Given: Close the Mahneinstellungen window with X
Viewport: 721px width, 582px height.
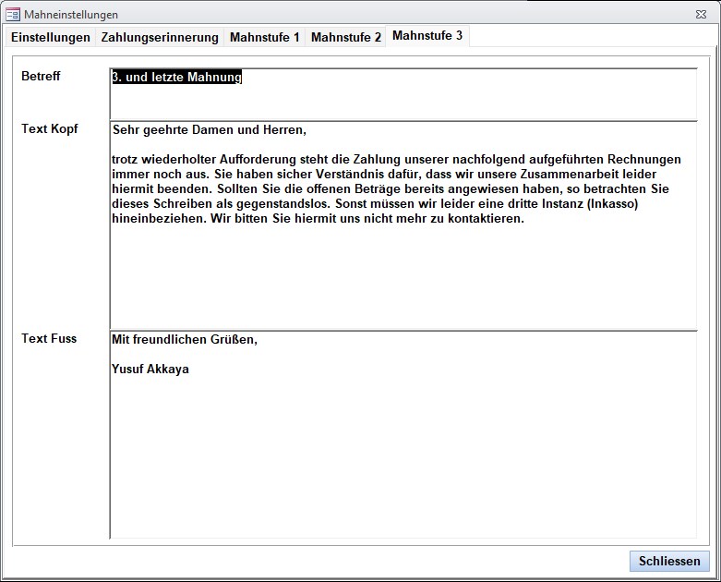Looking at the screenshot, I should (x=702, y=15).
